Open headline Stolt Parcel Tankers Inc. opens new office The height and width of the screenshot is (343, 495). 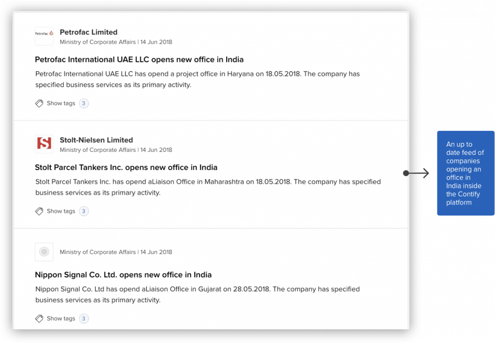pyautogui.click(x=126, y=167)
